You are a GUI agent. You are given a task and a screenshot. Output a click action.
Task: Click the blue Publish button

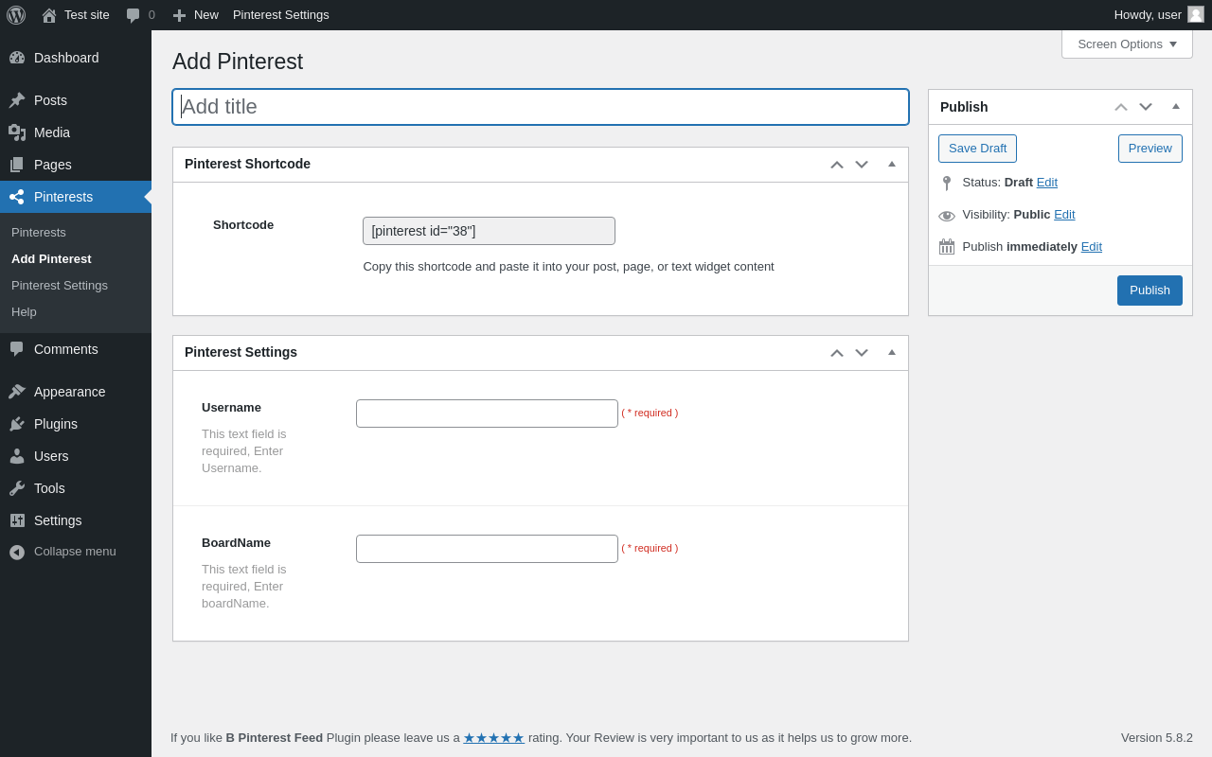[x=1150, y=290]
